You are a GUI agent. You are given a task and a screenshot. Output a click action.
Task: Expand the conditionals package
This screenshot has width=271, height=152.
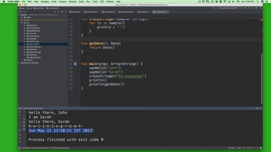click(x=25, y=28)
